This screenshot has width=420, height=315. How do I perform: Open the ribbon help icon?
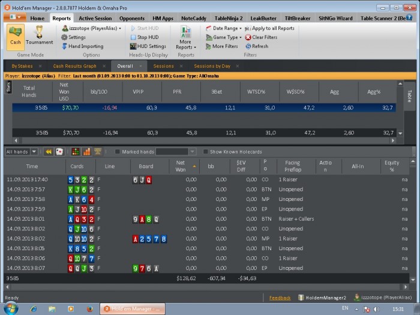(x=409, y=17)
